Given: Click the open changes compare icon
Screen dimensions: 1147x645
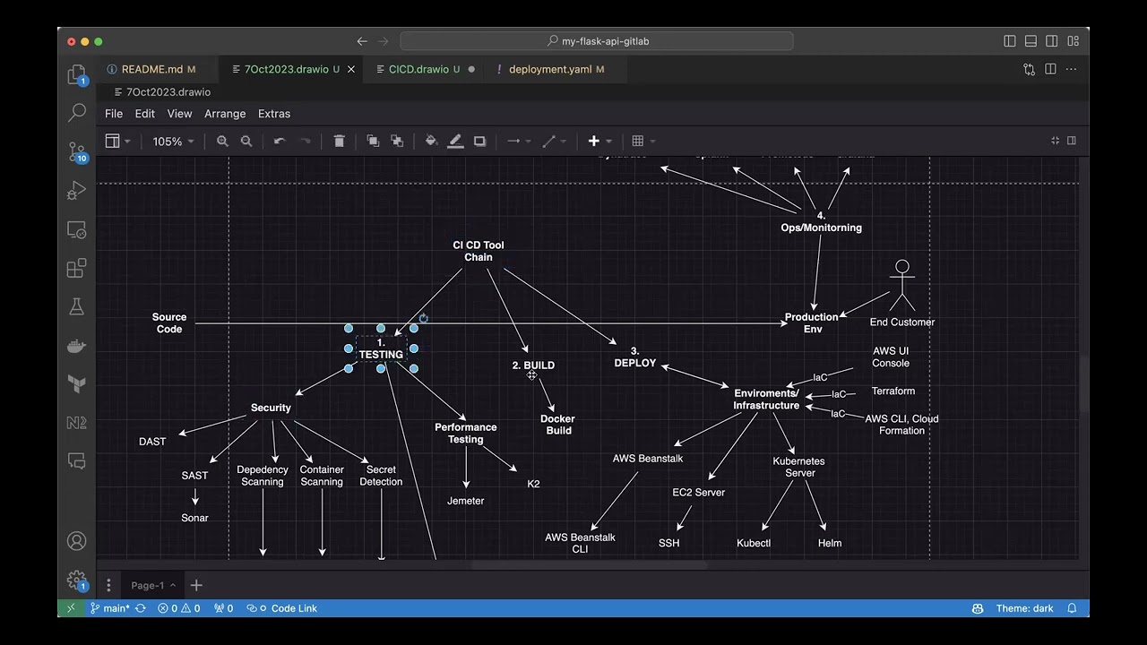Looking at the screenshot, I should click(1030, 69).
